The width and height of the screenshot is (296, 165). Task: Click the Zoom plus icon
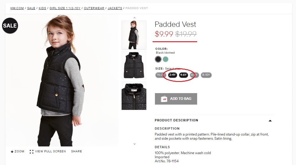pyautogui.click(x=12, y=152)
